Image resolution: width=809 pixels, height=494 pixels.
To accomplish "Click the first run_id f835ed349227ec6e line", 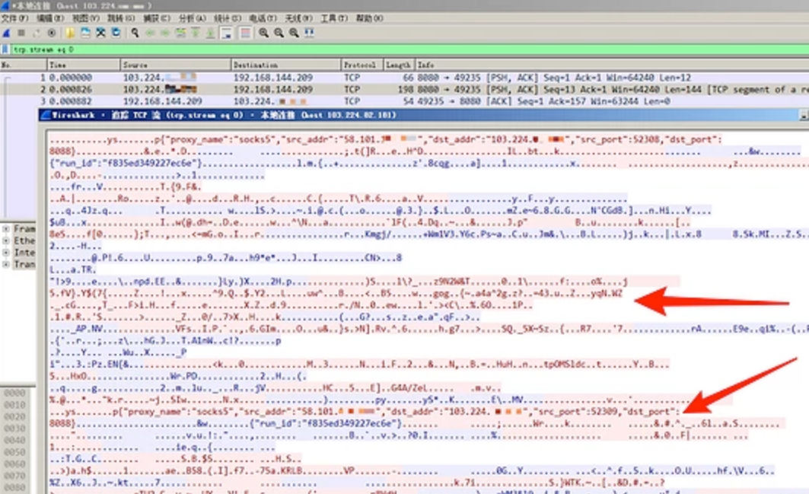I will coord(428,163).
